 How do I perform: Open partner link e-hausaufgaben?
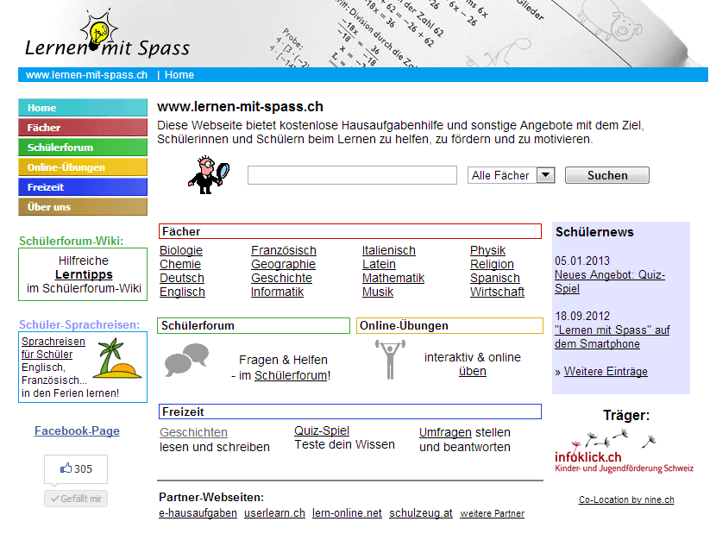198,513
